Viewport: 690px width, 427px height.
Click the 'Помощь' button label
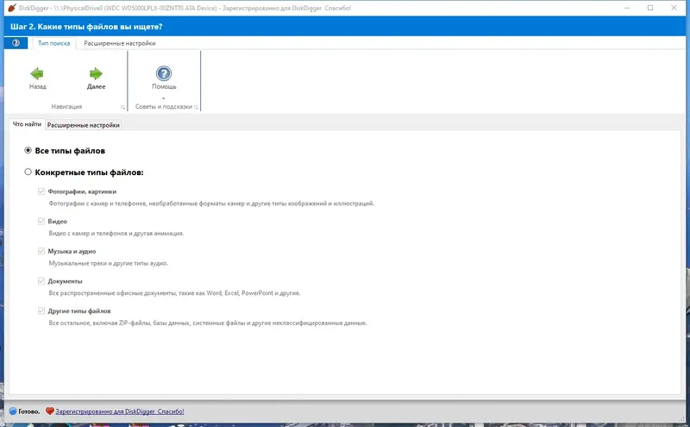[164, 87]
